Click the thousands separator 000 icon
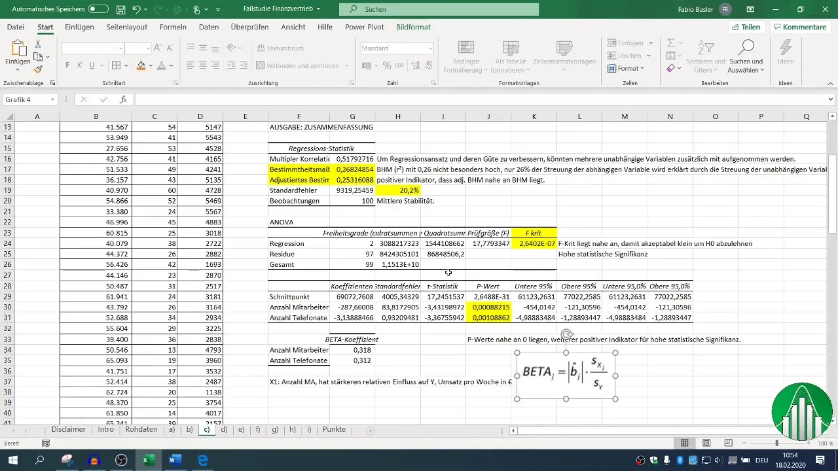This screenshot has height=471, width=838. coord(399,65)
